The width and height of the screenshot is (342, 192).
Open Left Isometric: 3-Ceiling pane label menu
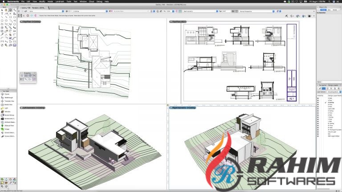(x=33, y=108)
